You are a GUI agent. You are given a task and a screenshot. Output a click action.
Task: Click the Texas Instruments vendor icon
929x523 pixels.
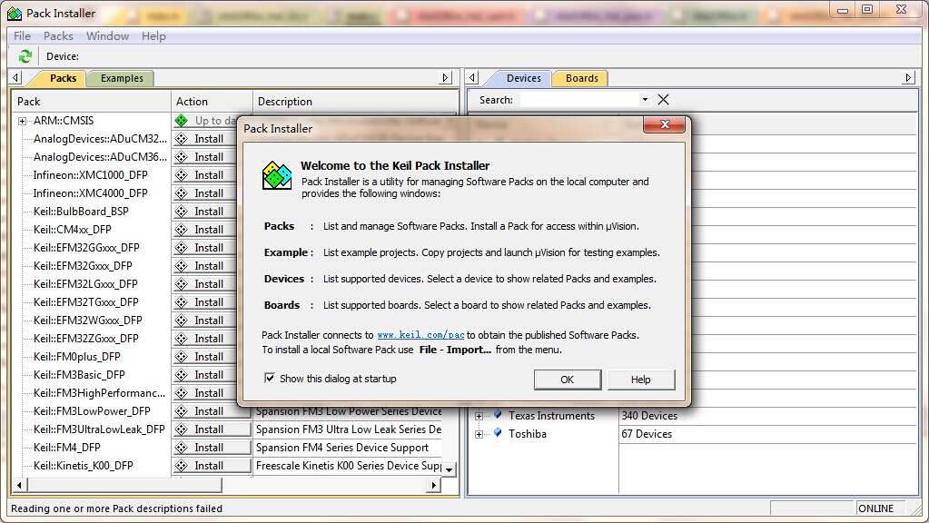click(x=498, y=415)
